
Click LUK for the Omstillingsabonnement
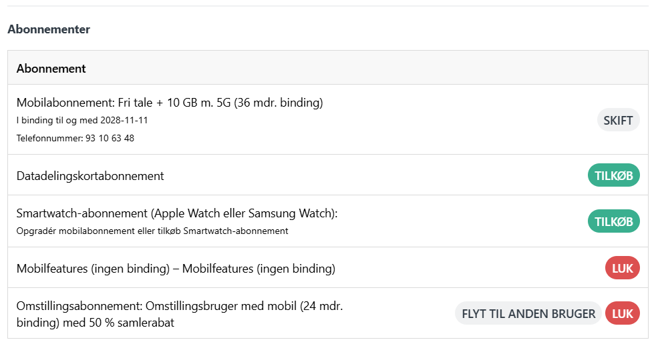622,313
